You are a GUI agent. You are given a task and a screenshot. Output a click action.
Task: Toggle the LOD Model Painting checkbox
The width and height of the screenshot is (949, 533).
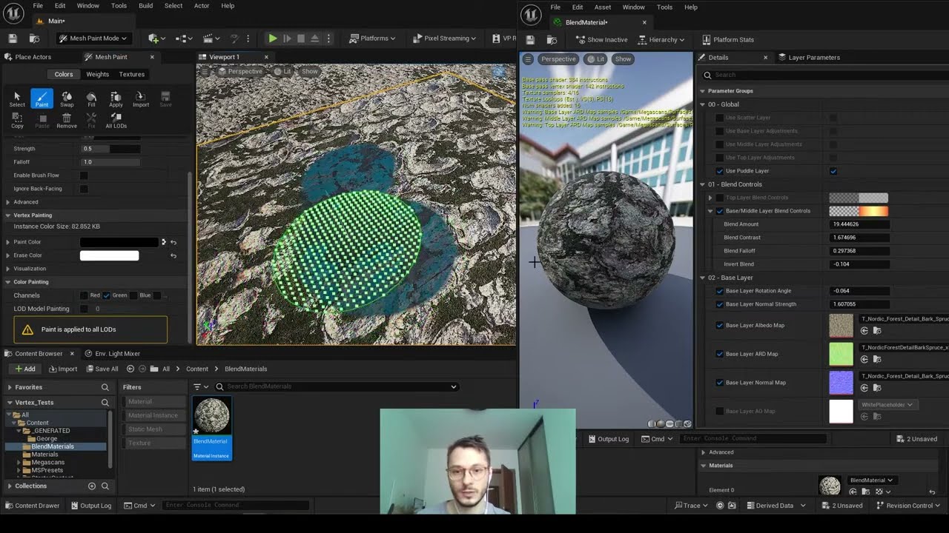click(84, 309)
